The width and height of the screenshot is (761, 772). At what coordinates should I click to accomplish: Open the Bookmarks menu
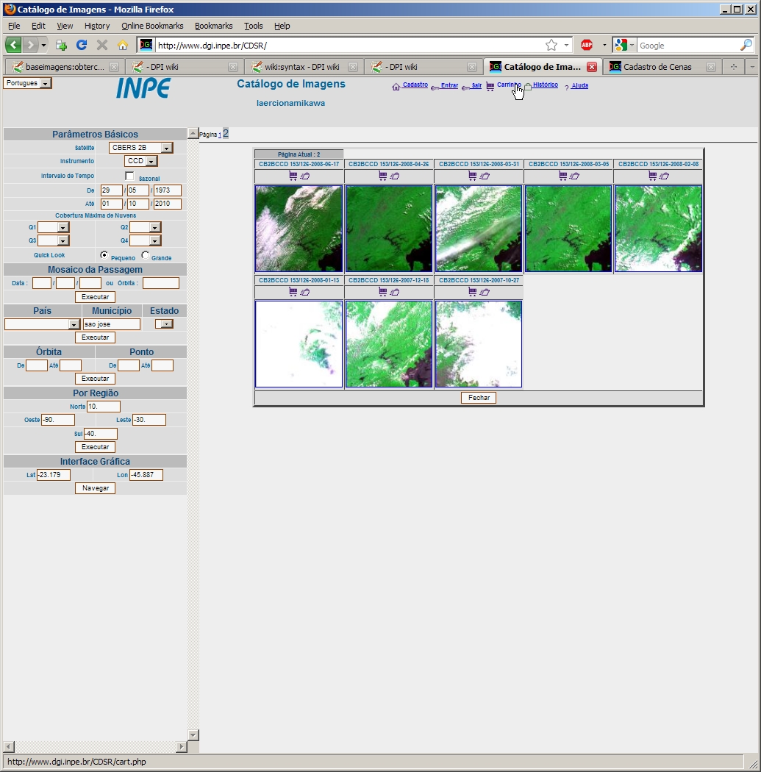click(x=213, y=26)
